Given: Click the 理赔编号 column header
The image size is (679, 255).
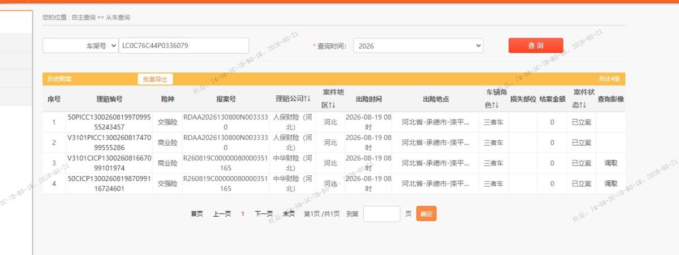Looking at the screenshot, I should [109, 99].
